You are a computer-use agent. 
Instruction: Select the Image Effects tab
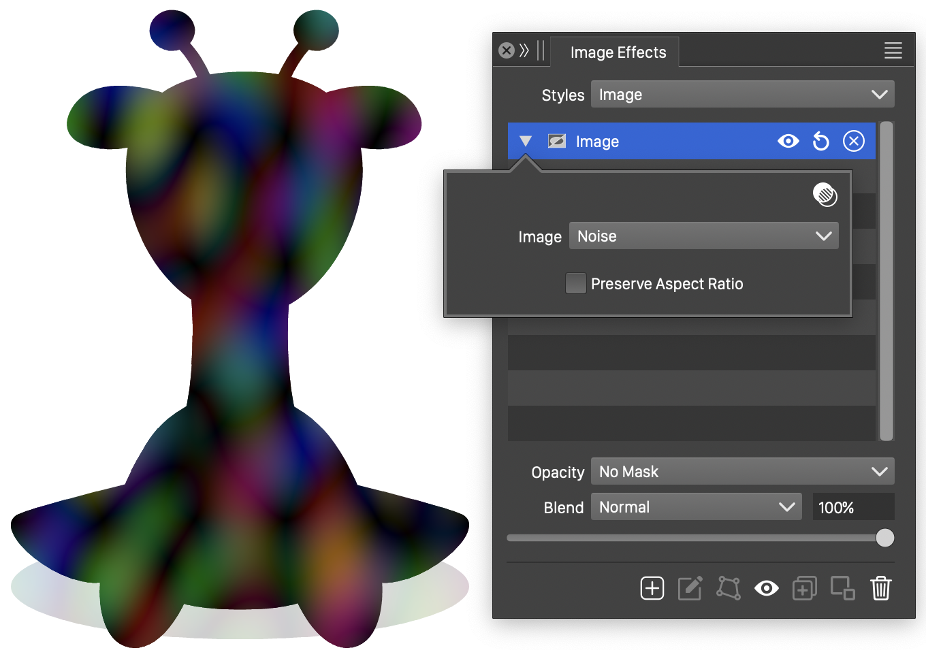click(x=618, y=52)
